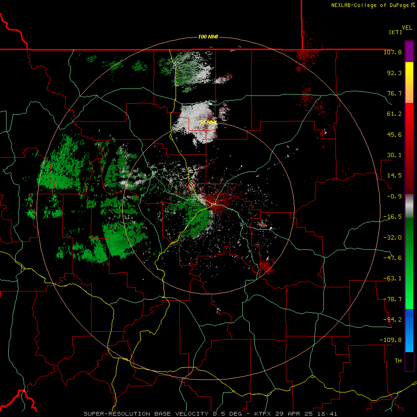Click the 14.5 scale value
Screen dimensions: 417x417
pyautogui.click(x=394, y=176)
